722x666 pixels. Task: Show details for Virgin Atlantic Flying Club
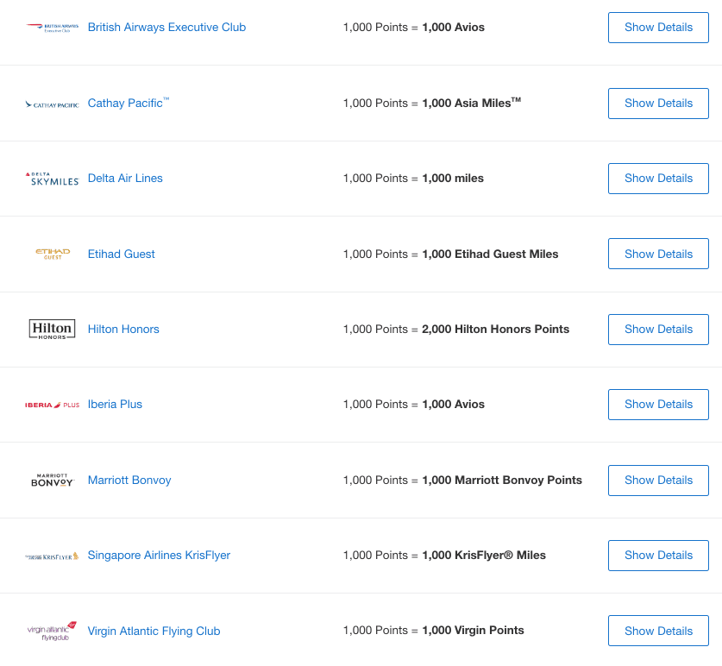[658, 631]
